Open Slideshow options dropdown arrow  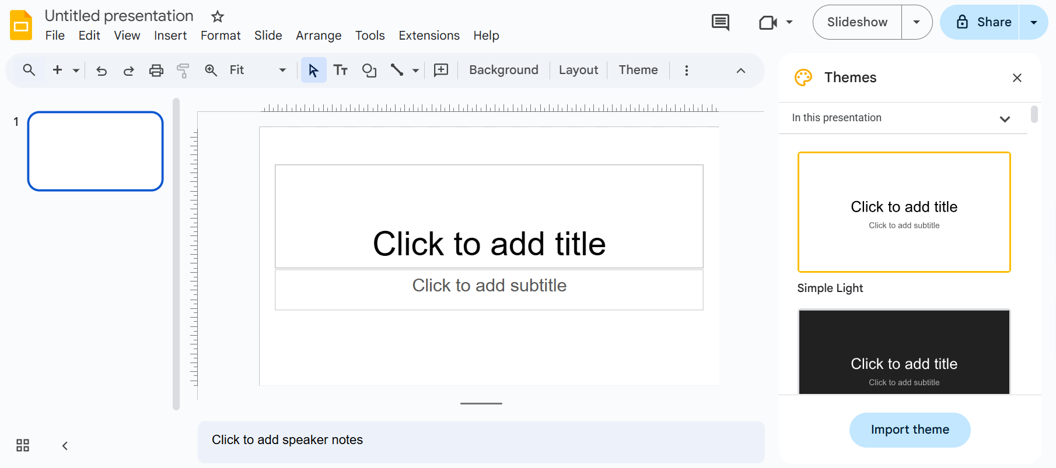click(x=917, y=22)
